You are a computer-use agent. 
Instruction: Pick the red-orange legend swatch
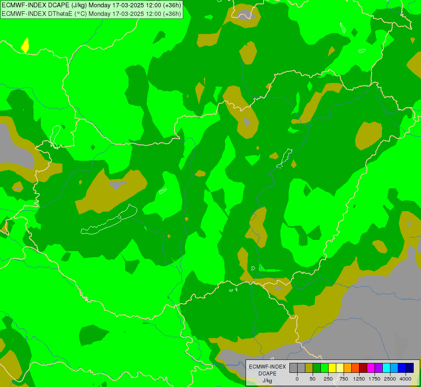(356, 368)
